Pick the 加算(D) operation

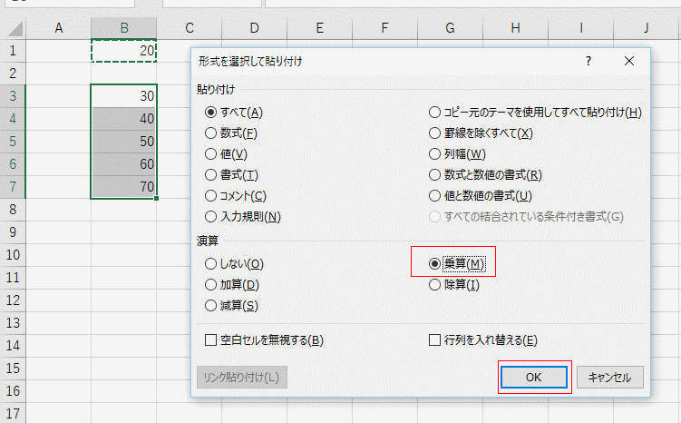pos(211,285)
